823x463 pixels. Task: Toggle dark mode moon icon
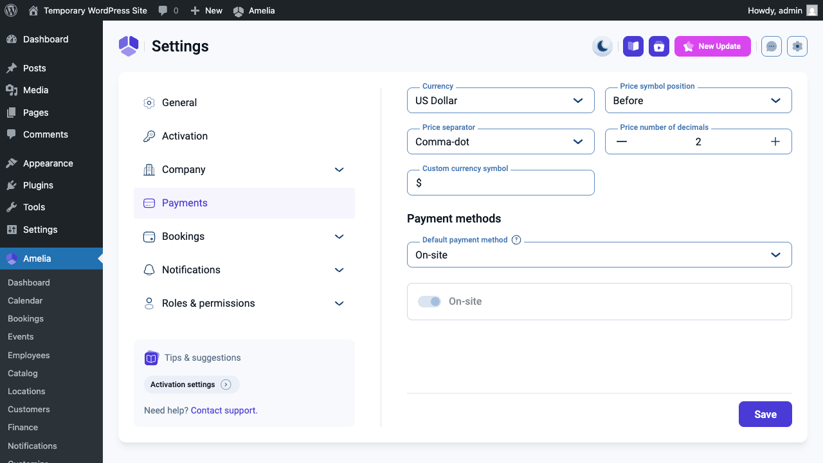602,46
